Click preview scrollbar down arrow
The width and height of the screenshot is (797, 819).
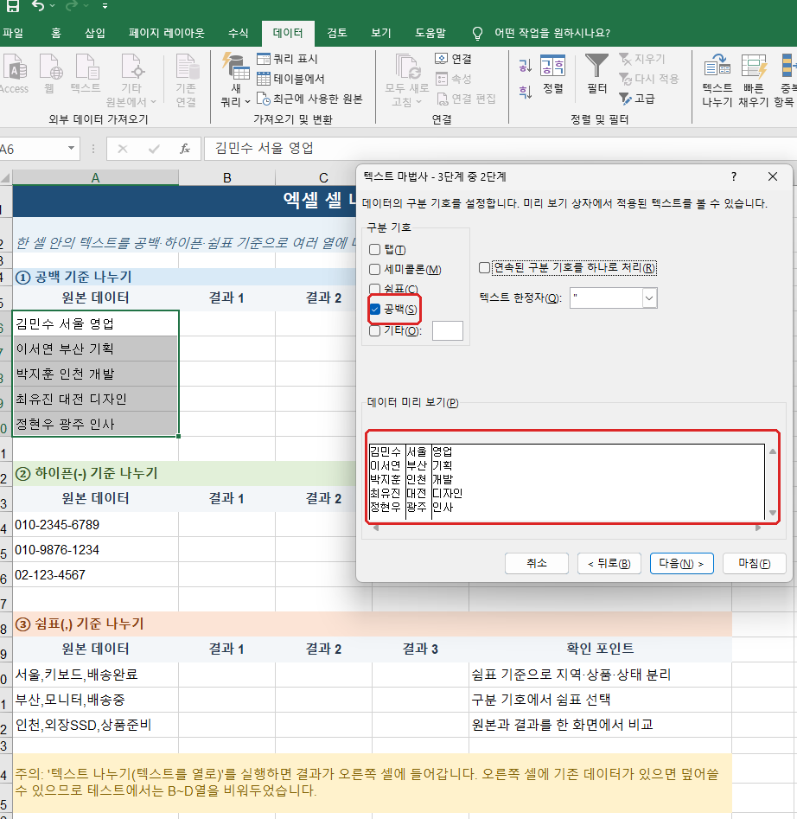pyautogui.click(x=773, y=513)
